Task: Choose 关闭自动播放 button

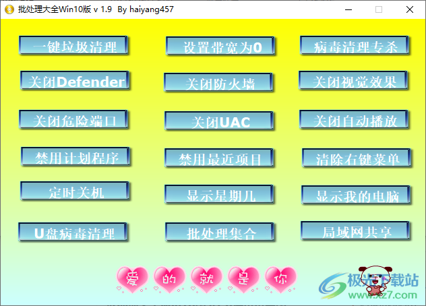Action: (354, 119)
